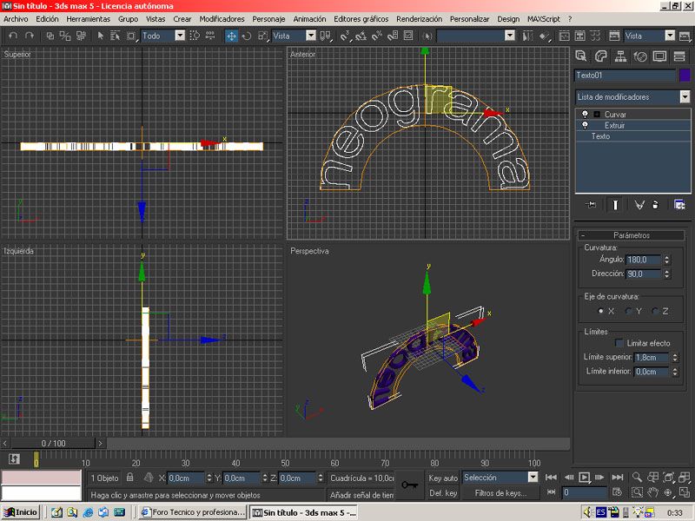Viewport: 695px width, 521px height.
Task: Open Time Configuration icon
Action: click(617, 492)
